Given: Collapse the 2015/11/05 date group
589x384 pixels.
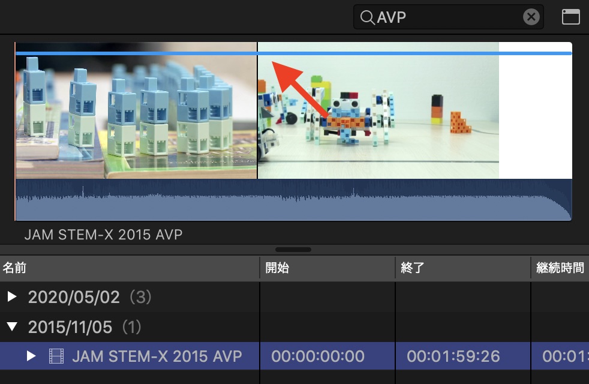Looking at the screenshot, I should 12,326.
